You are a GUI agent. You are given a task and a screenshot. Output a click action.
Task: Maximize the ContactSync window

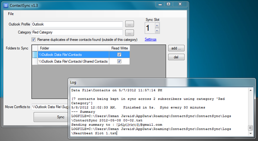pyautogui.click(x=168, y=4)
